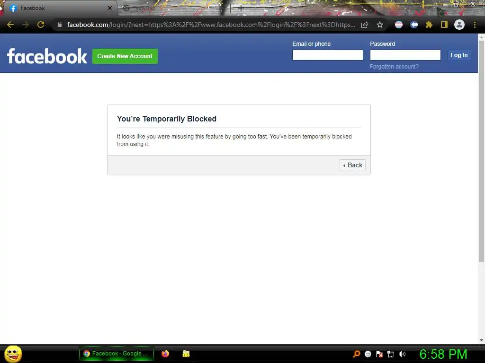Click the Log In button
Image resolution: width=485 pixels, height=363 pixels.
(459, 55)
